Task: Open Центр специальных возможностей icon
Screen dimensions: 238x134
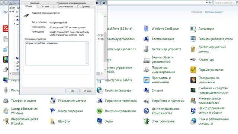Action: 146,111
